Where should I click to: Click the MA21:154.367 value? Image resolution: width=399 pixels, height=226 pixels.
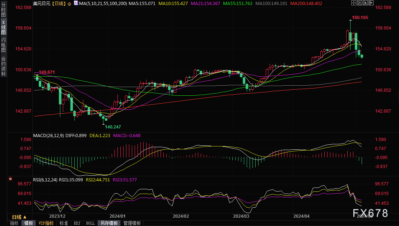coord(205,4)
